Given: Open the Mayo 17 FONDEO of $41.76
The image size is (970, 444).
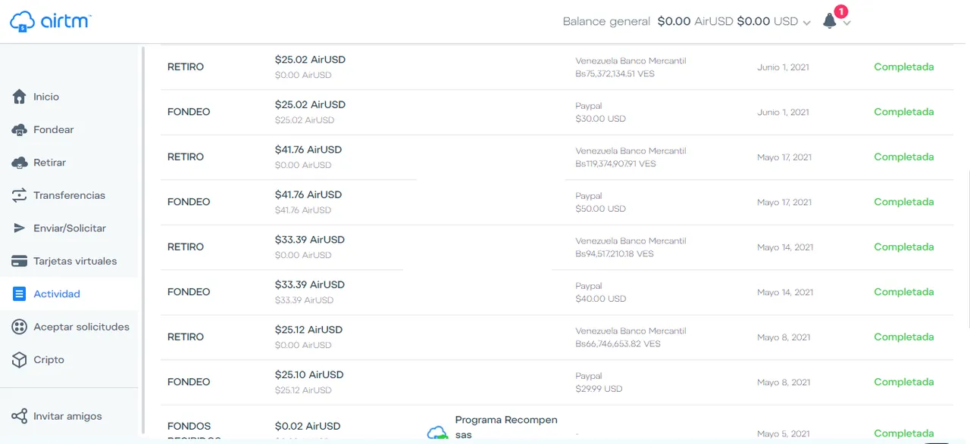Looking at the screenshot, I should (x=557, y=202).
